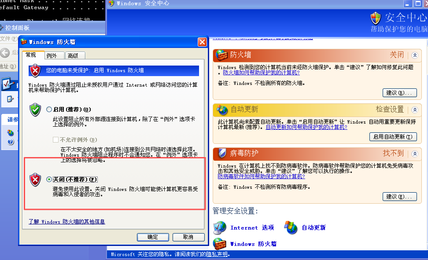Click the 检查设置 status text
Screen dimensions: 428x260
point(390,110)
